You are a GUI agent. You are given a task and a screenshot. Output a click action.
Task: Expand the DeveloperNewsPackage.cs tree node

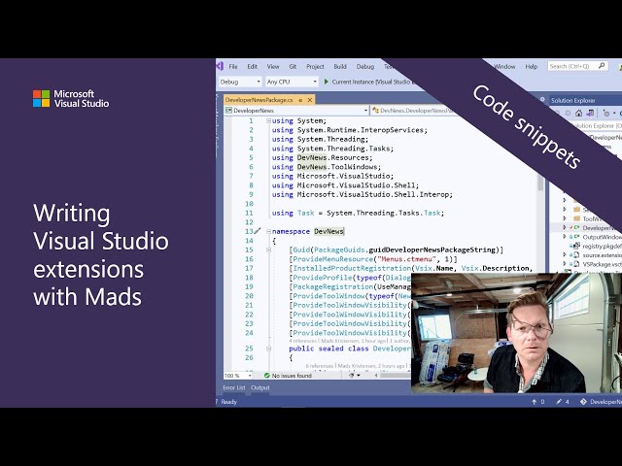point(565,227)
